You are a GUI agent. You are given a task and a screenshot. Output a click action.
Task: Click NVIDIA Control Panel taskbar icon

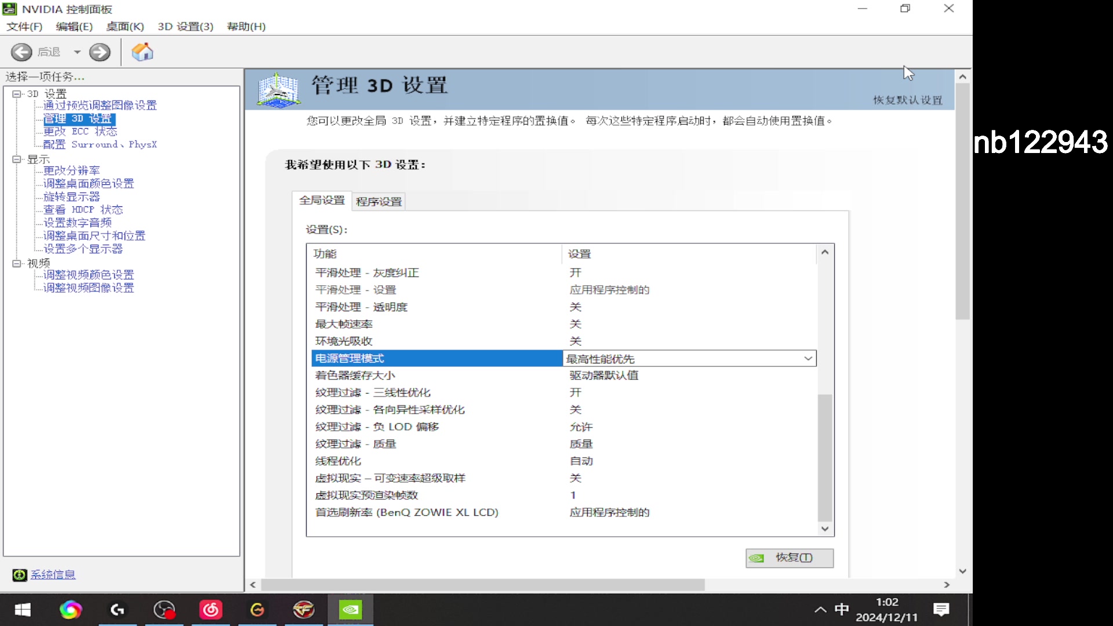(351, 610)
